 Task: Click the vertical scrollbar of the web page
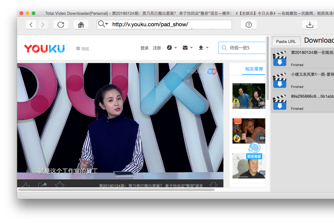267,68
